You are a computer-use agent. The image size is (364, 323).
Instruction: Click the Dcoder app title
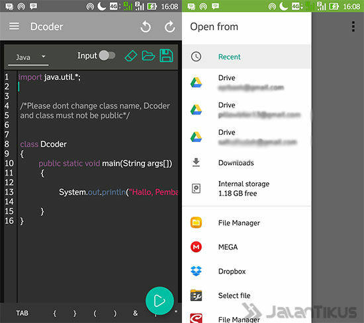tap(47, 26)
